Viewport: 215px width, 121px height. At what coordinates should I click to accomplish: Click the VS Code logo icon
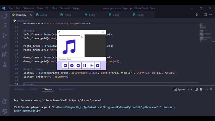(x=4, y=8)
